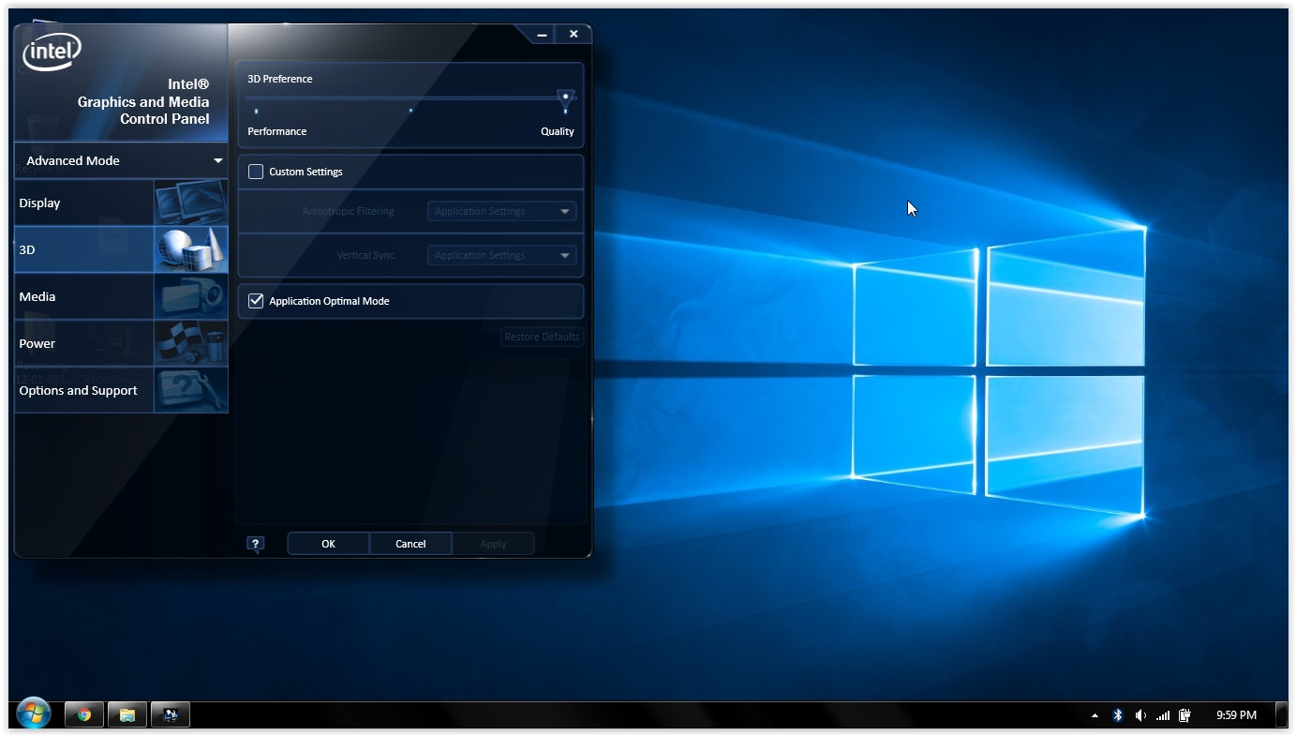Click the Intel logo
1296x736 pixels.
pos(52,53)
